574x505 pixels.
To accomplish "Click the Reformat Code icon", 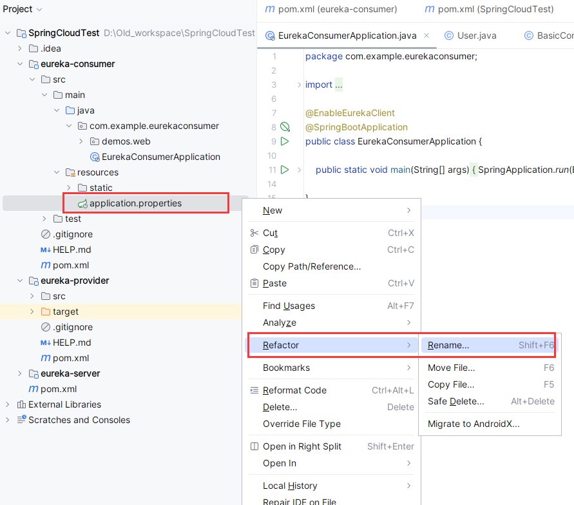I will click(254, 390).
